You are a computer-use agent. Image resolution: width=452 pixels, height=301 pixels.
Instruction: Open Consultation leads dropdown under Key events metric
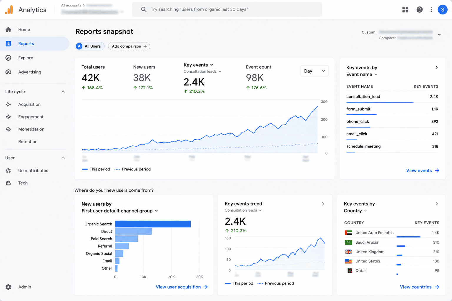(x=202, y=71)
